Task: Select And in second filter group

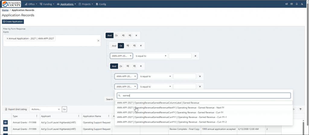Action: pos(114,46)
